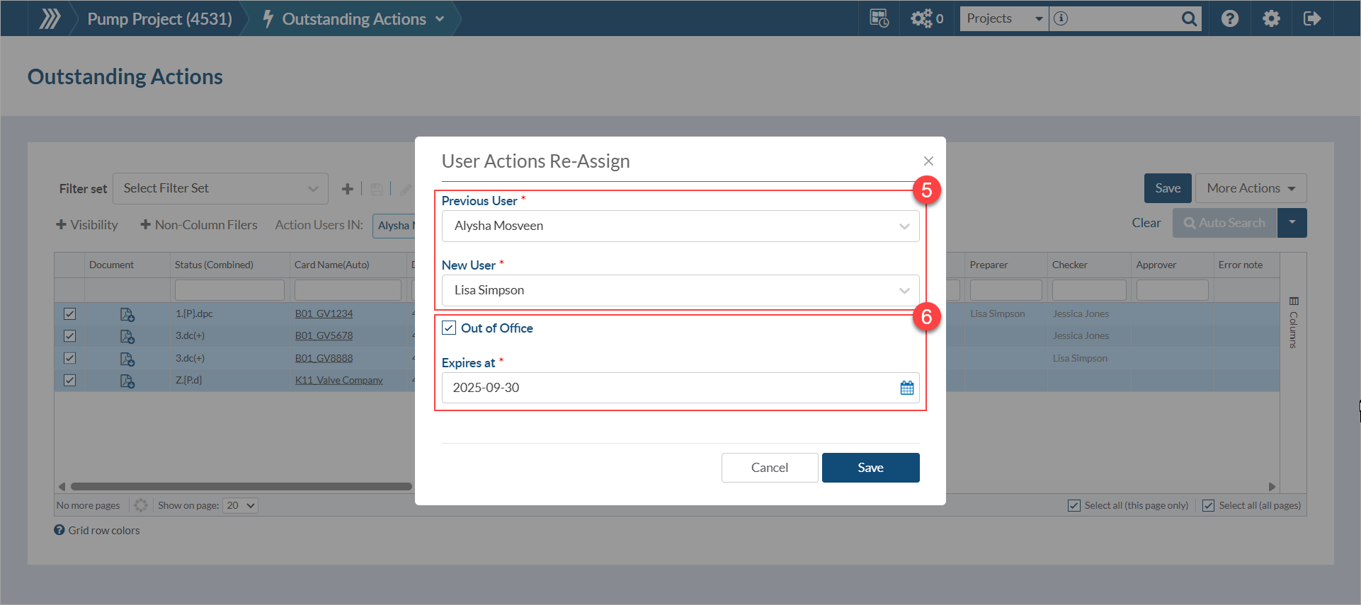This screenshot has width=1361, height=605.
Task: Open the Select Filter Set dropdown
Action: (x=220, y=189)
